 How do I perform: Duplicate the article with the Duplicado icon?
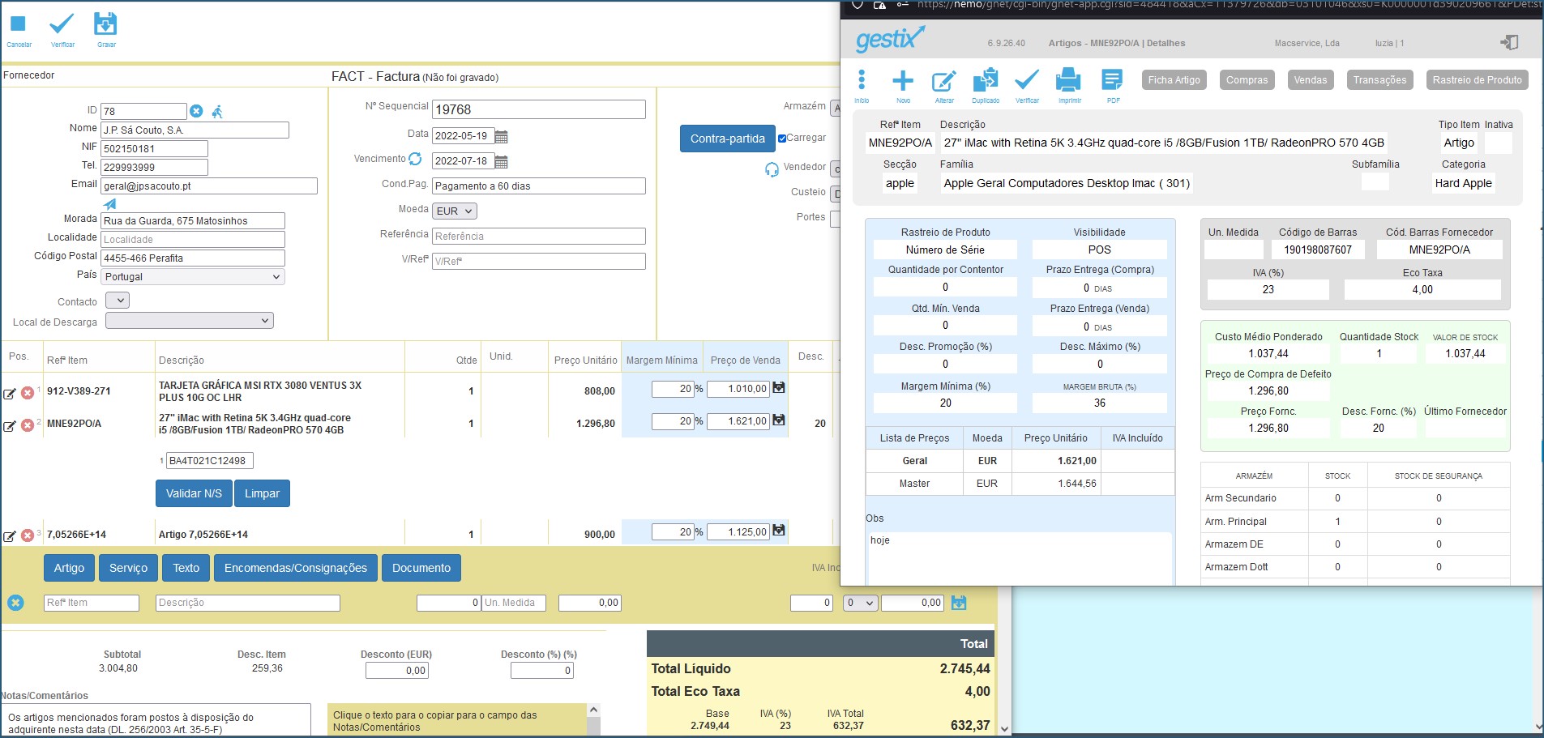point(986,80)
